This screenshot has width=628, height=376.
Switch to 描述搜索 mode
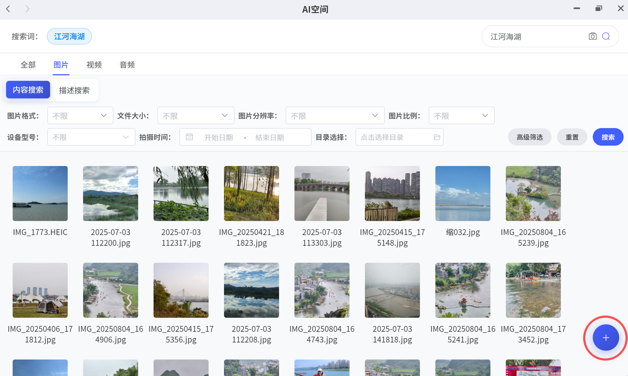click(x=74, y=90)
